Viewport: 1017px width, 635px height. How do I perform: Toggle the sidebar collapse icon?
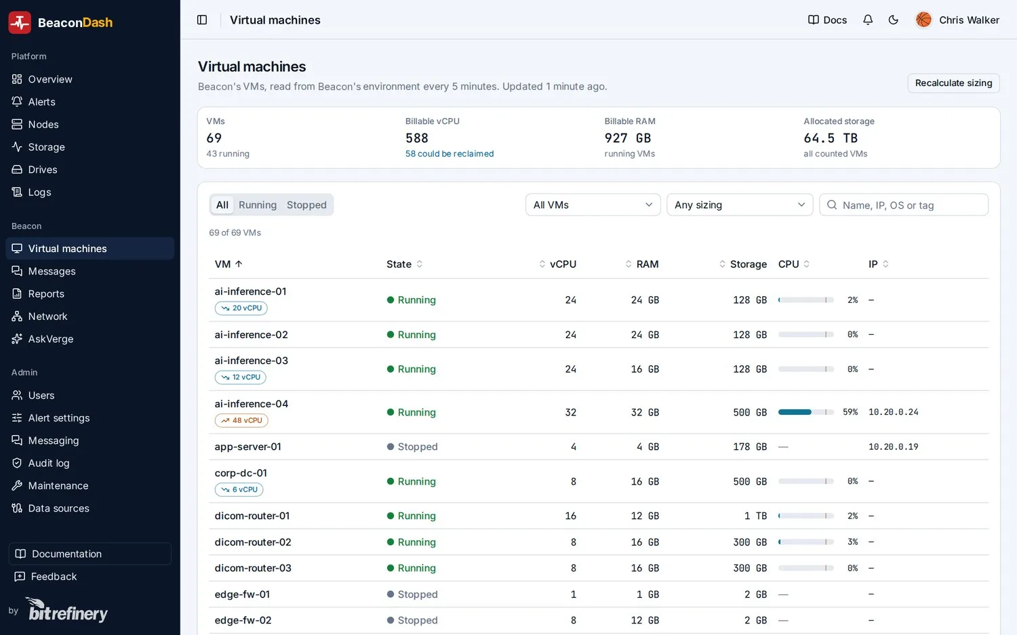[x=202, y=20]
